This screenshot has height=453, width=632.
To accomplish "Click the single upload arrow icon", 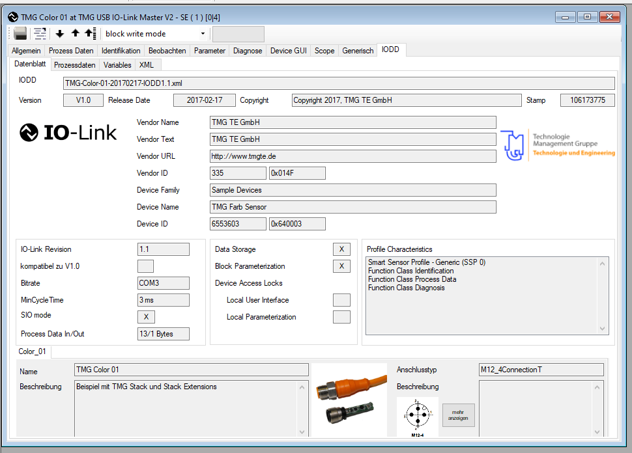I will tap(75, 34).
